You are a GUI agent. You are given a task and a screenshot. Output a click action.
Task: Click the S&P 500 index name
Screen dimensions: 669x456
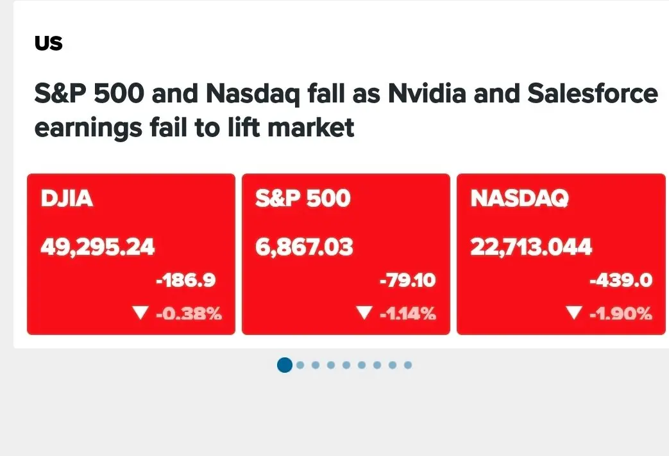coord(303,199)
